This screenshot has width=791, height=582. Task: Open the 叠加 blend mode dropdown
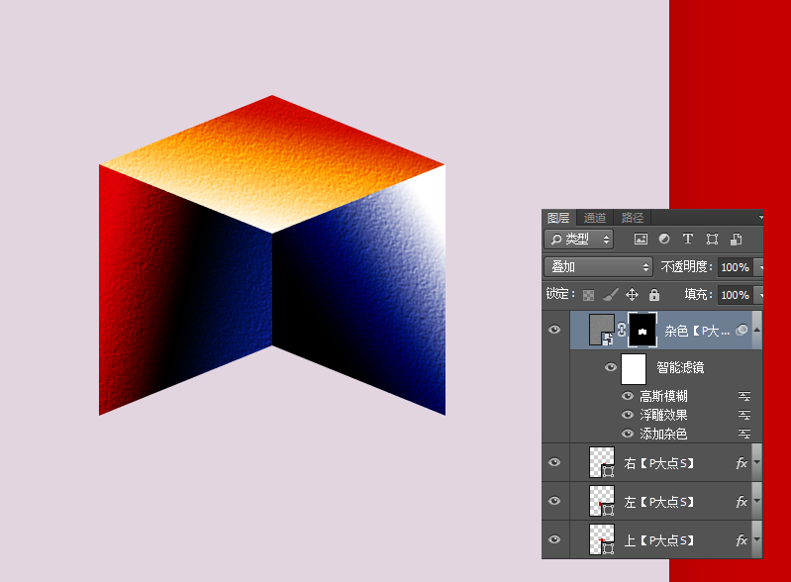click(598, 267)
